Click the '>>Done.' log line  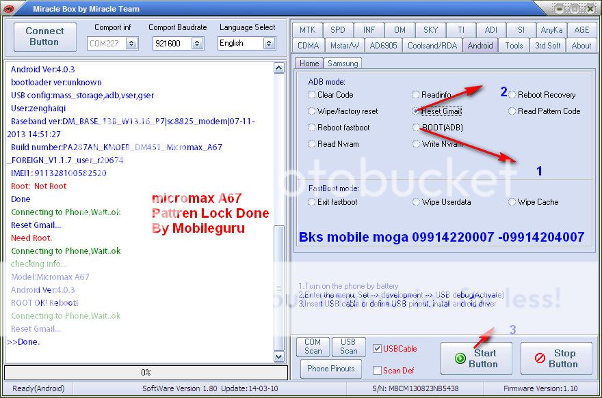coord(23,342)
